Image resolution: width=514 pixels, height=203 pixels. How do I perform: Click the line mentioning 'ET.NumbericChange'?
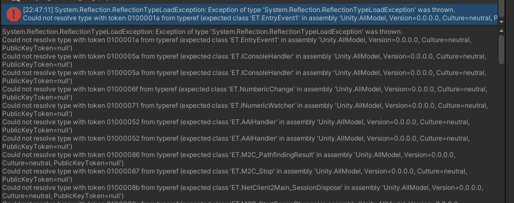[x=245, y=94]
